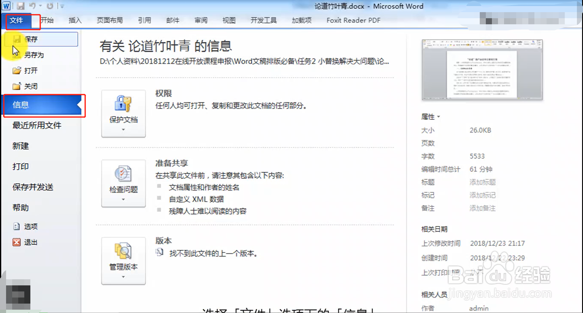Click the red 退出 exit icon
This screenshot has height=313, width=583.
pyautogui.click(x=16, y=242)
